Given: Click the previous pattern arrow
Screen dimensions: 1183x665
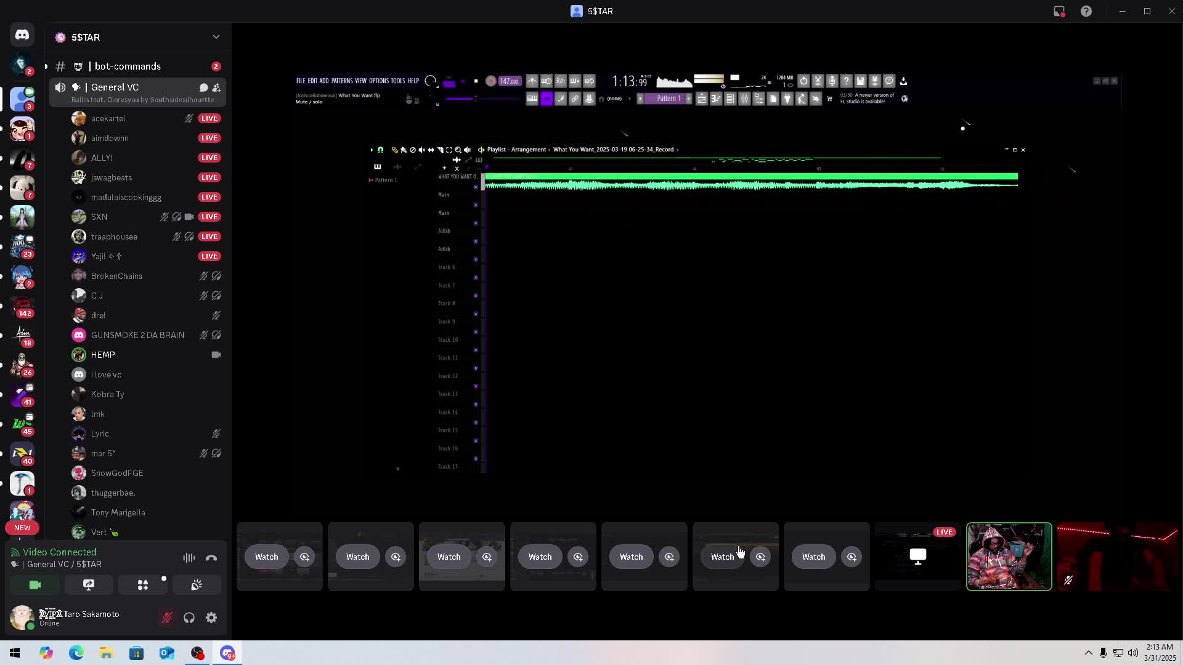Looking at the screenshot, I should 640,99.
